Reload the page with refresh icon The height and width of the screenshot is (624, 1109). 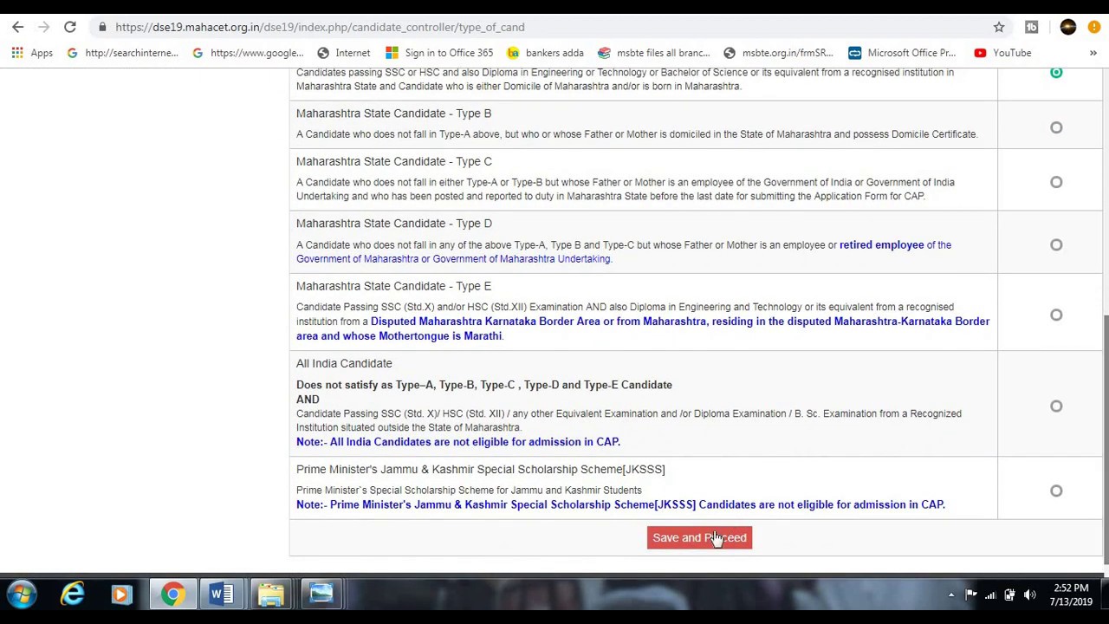coord(70,27)
